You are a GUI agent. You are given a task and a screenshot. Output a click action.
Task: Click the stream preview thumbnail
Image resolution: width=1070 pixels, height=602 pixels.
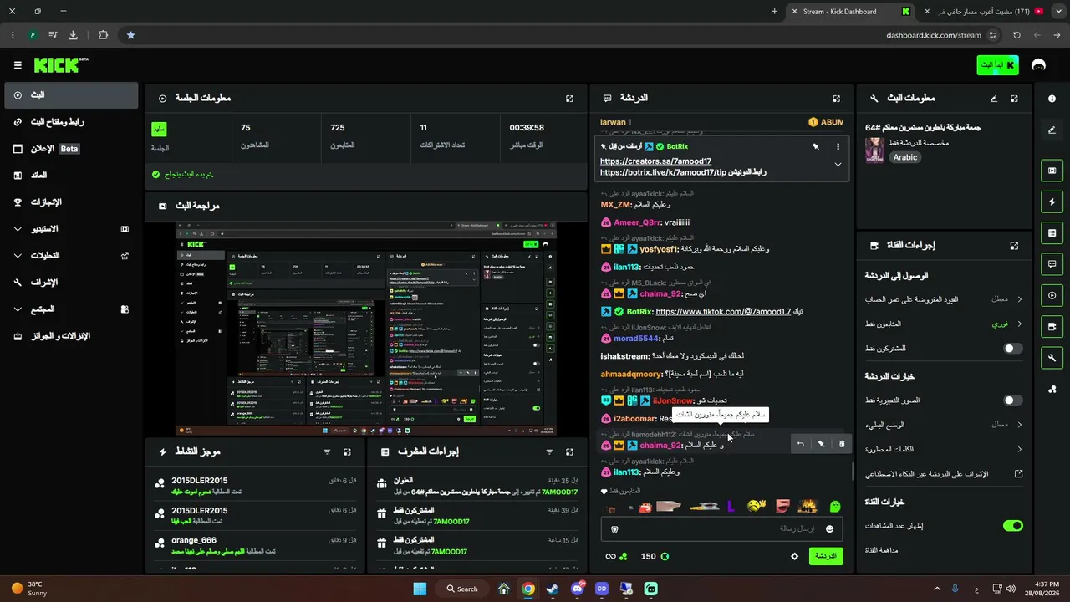click(x=366, y=329)
